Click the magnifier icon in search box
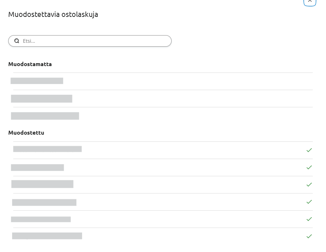Image resolution: width=326 pixels, height=252 pixels. [16, 41]
